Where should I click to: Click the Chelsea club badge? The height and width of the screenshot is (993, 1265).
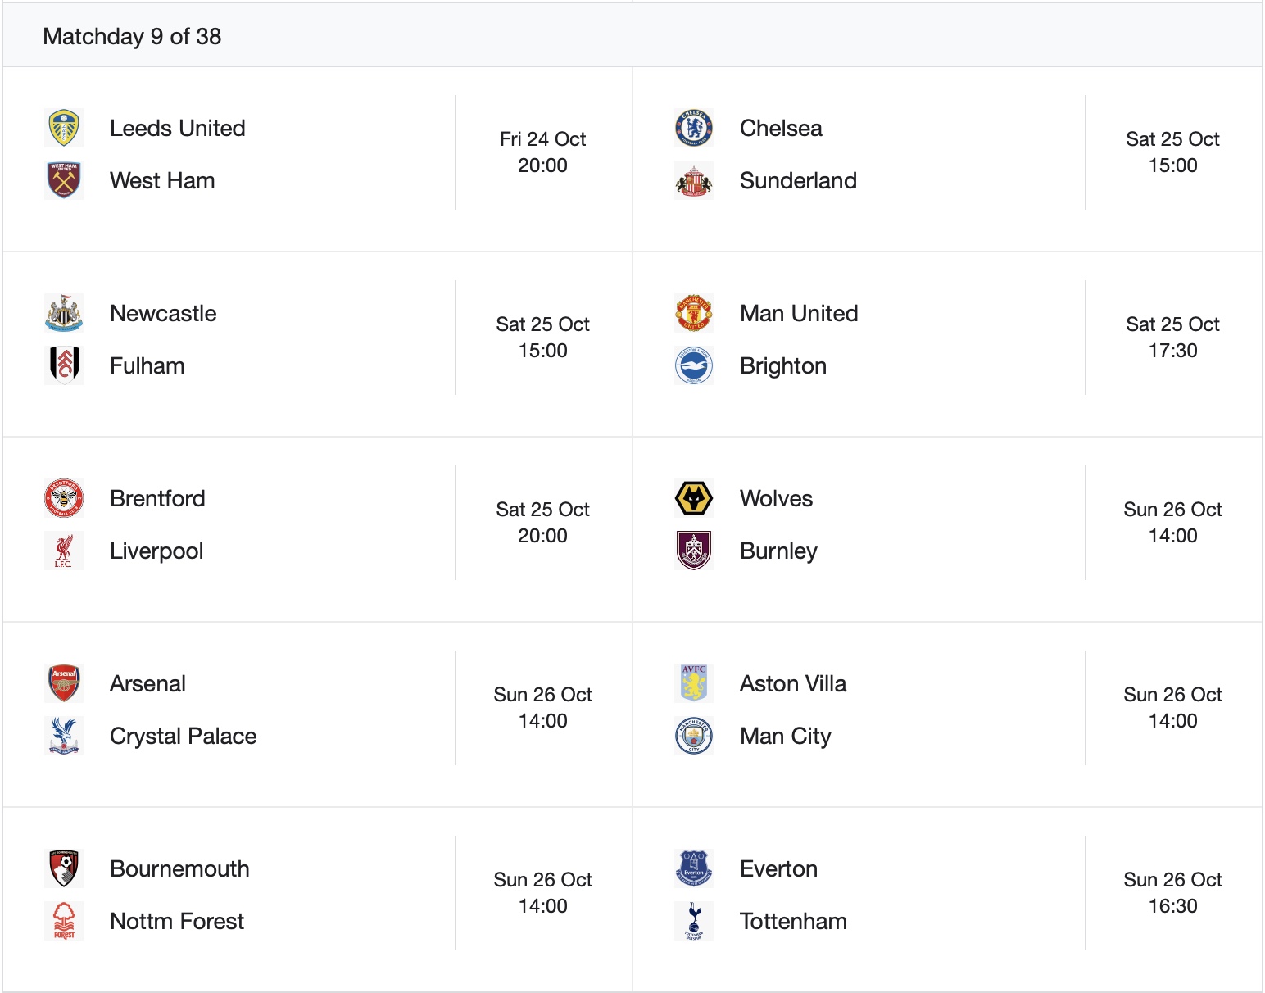point(694,129)
